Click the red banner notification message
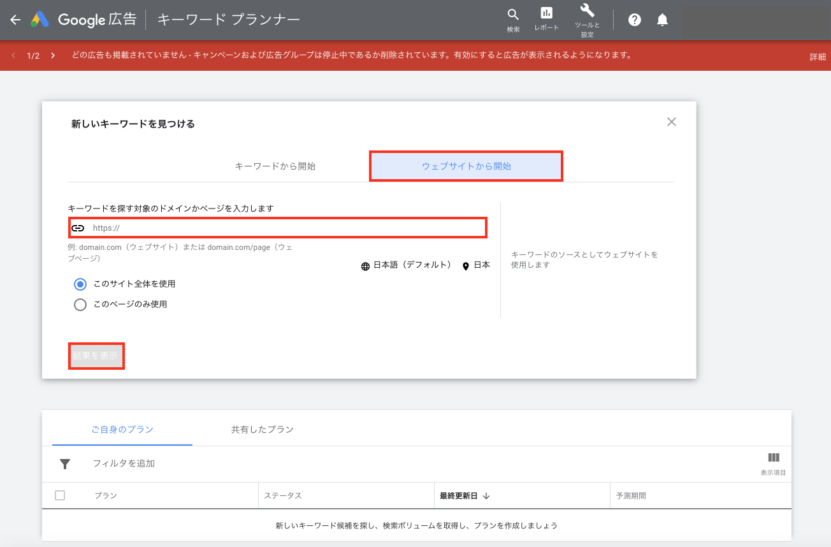 click(352, 55)
